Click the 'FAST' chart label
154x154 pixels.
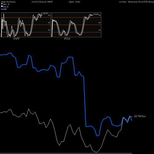[x=17, y=39]
